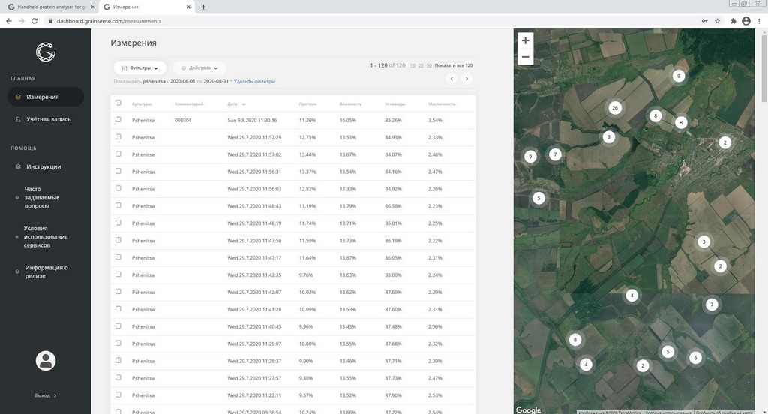The width and height of the screenshot is (768, 414).
Task: Click the GrainSense logo in the sidebar
Action: (x=45, y=52)
